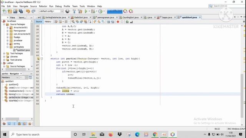Screen dimensions: 246x138
Task: Click the lightbulb hint icon at line 45
Action: pyautogui.click(x=38, y=59)
